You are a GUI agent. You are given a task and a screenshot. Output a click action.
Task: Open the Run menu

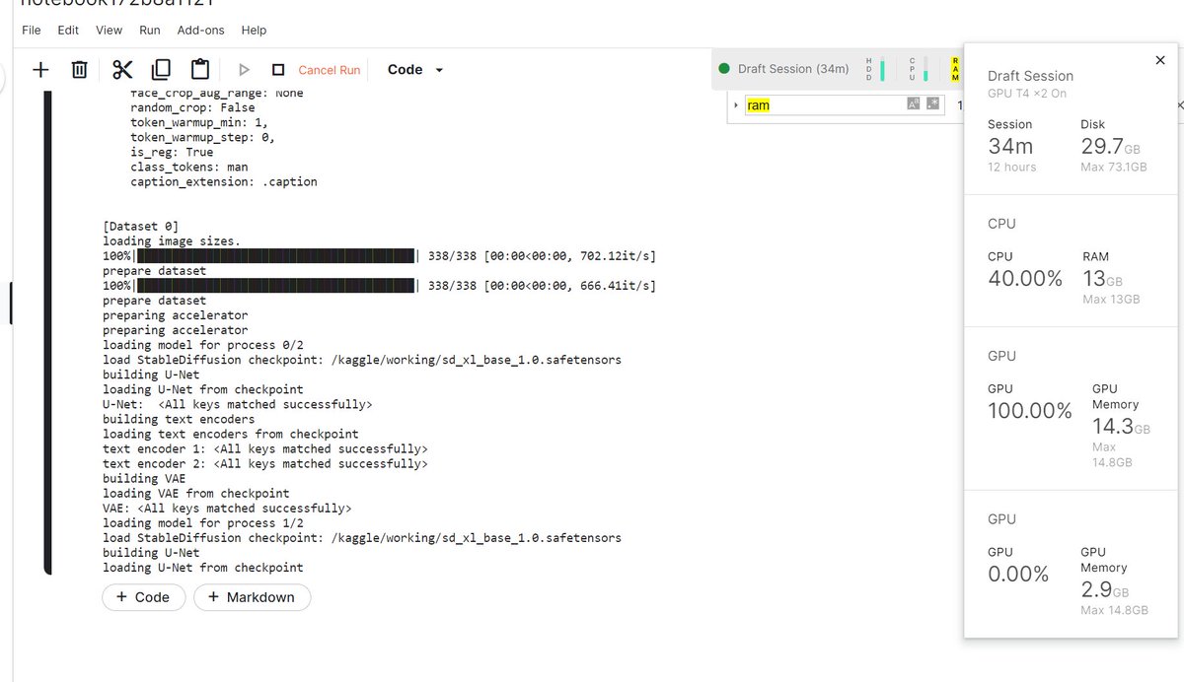click(149, 31)
